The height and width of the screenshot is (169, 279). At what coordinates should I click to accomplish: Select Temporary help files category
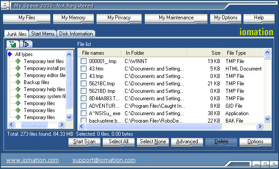pos(44,89)
